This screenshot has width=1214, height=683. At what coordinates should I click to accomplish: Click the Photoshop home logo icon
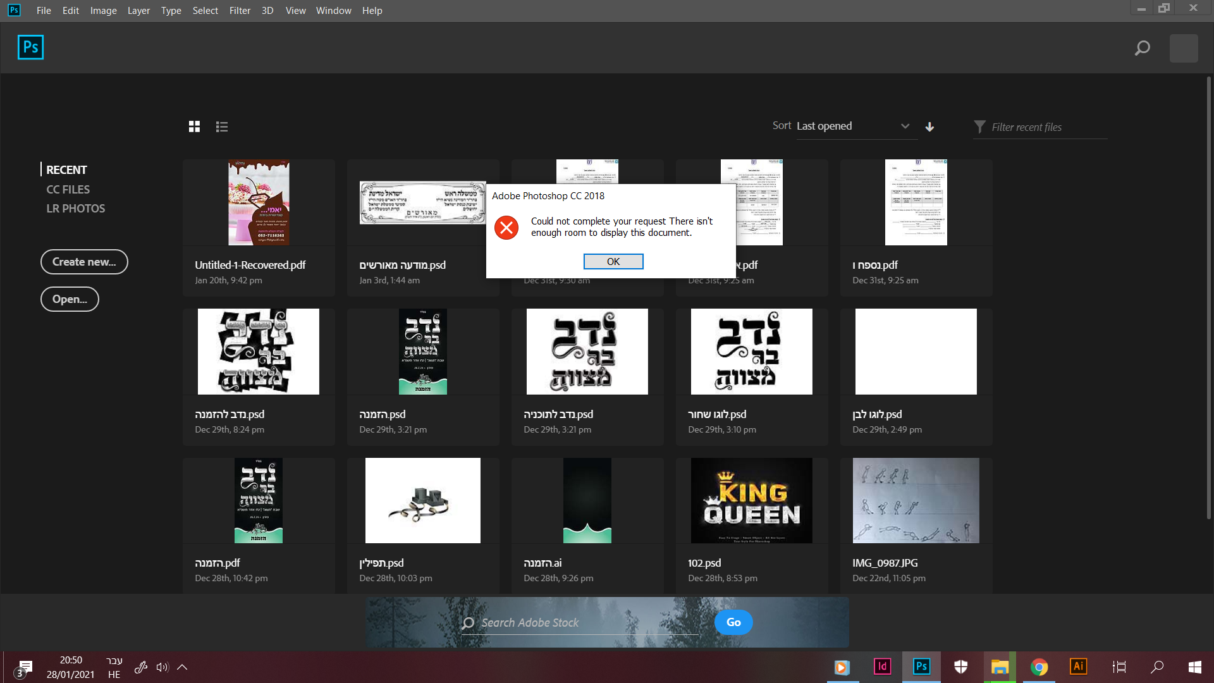[x=30, y=47]
